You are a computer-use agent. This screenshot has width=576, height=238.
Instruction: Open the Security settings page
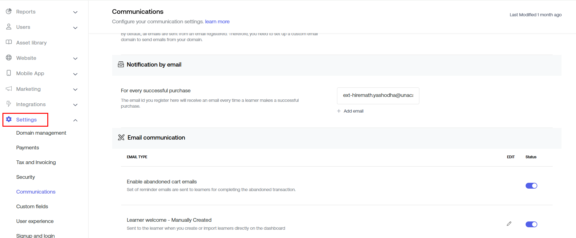click(x=25, y=177)
